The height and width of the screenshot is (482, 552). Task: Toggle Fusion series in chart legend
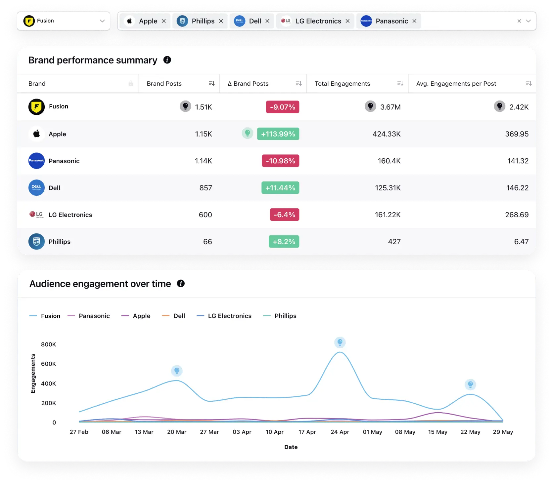click(45, 316)
